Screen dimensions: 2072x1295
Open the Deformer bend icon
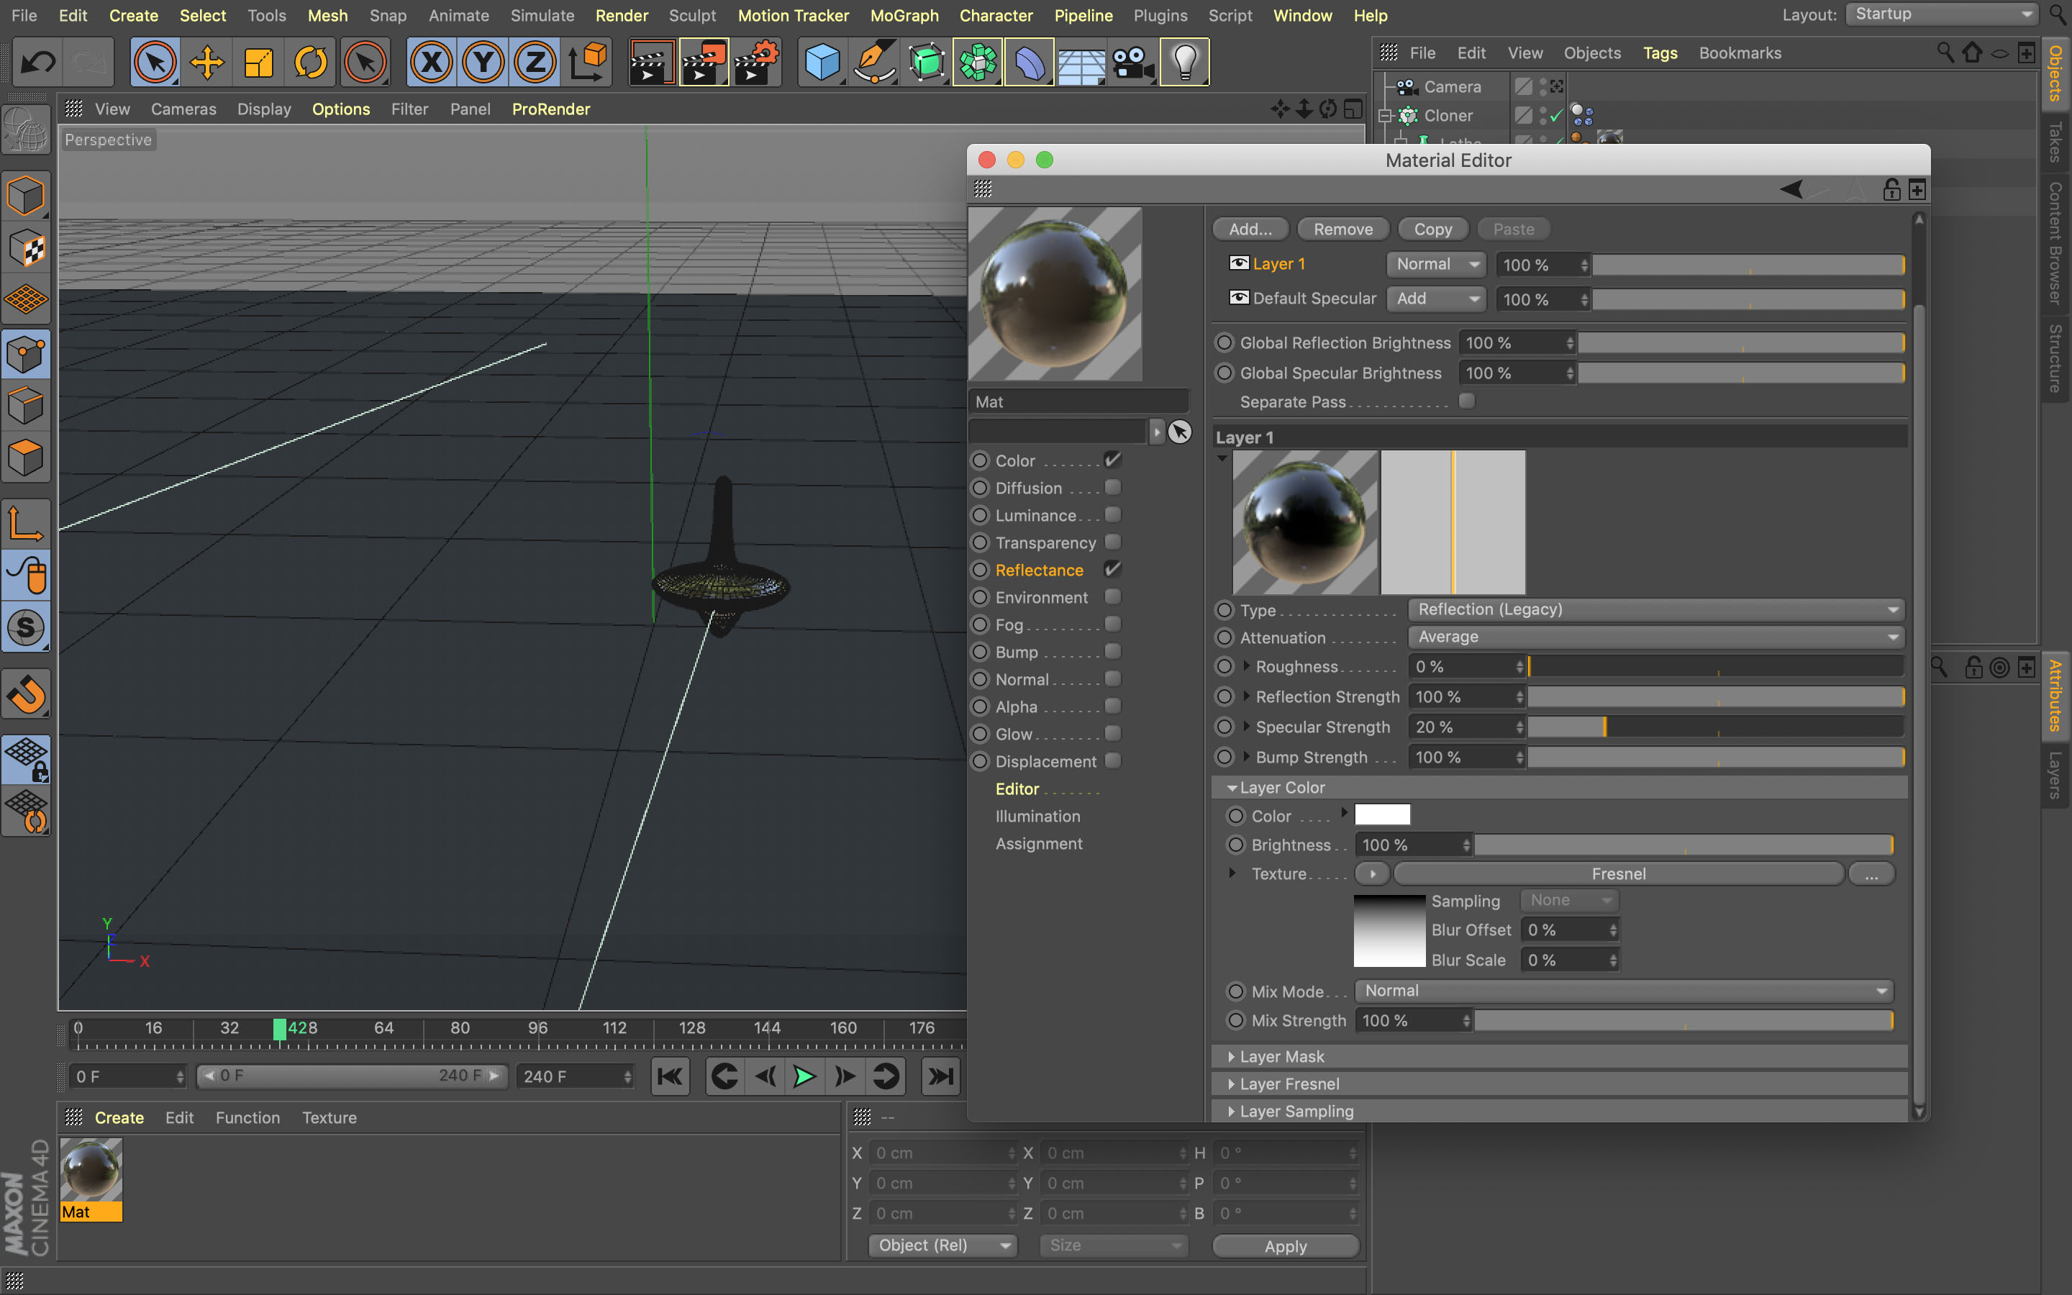(1029, 63)
